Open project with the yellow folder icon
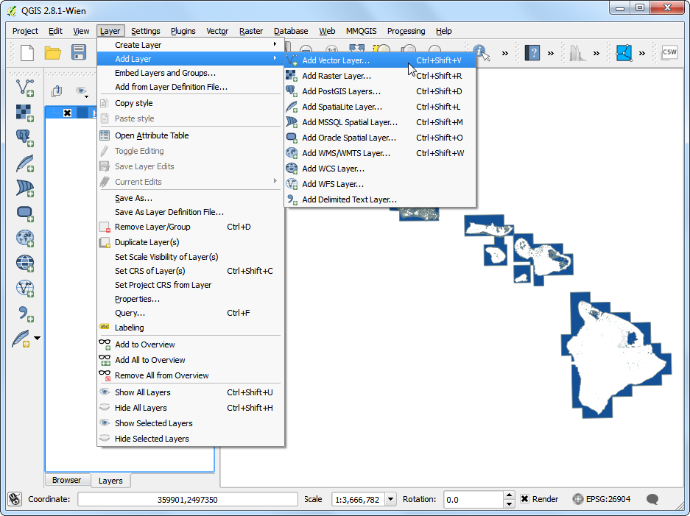The height and width of the screenshot is (516, 690). point(53,53)
